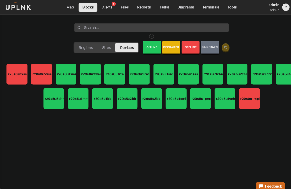Select the Devices view tab
This screenshot has width=291, height=189.
(127, 48)
